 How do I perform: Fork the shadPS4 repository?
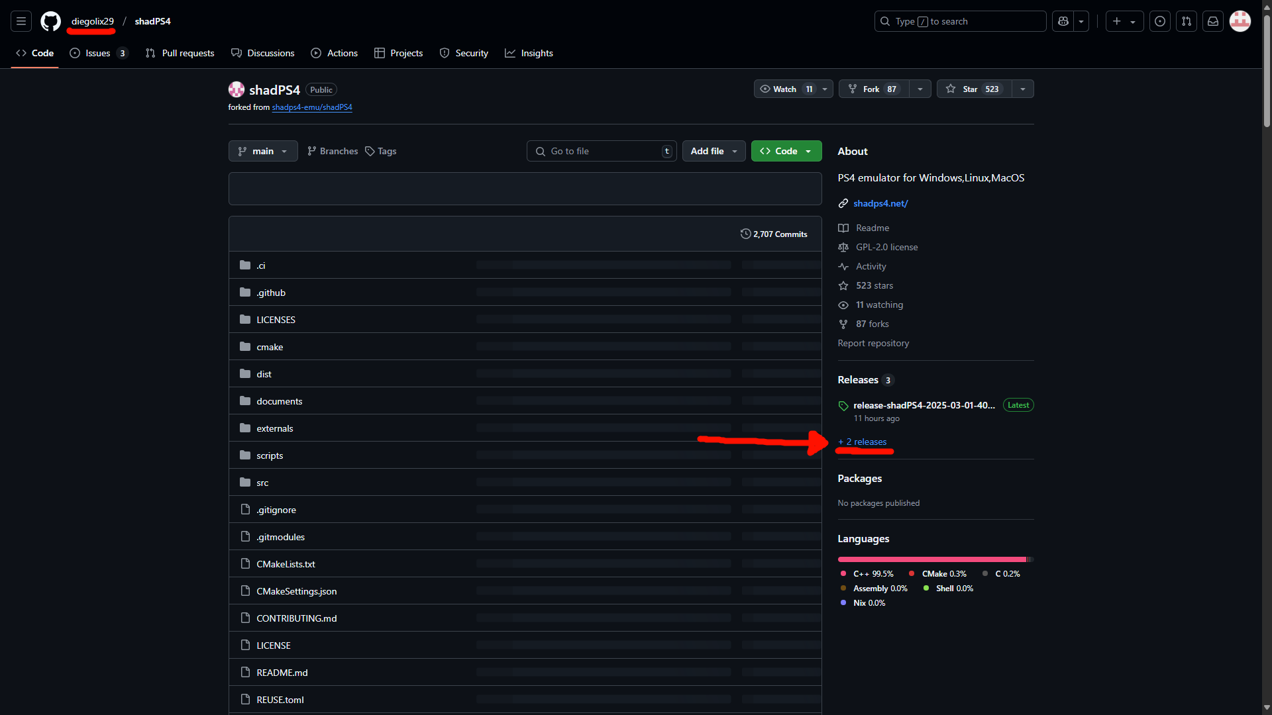(x=874, y=89)
